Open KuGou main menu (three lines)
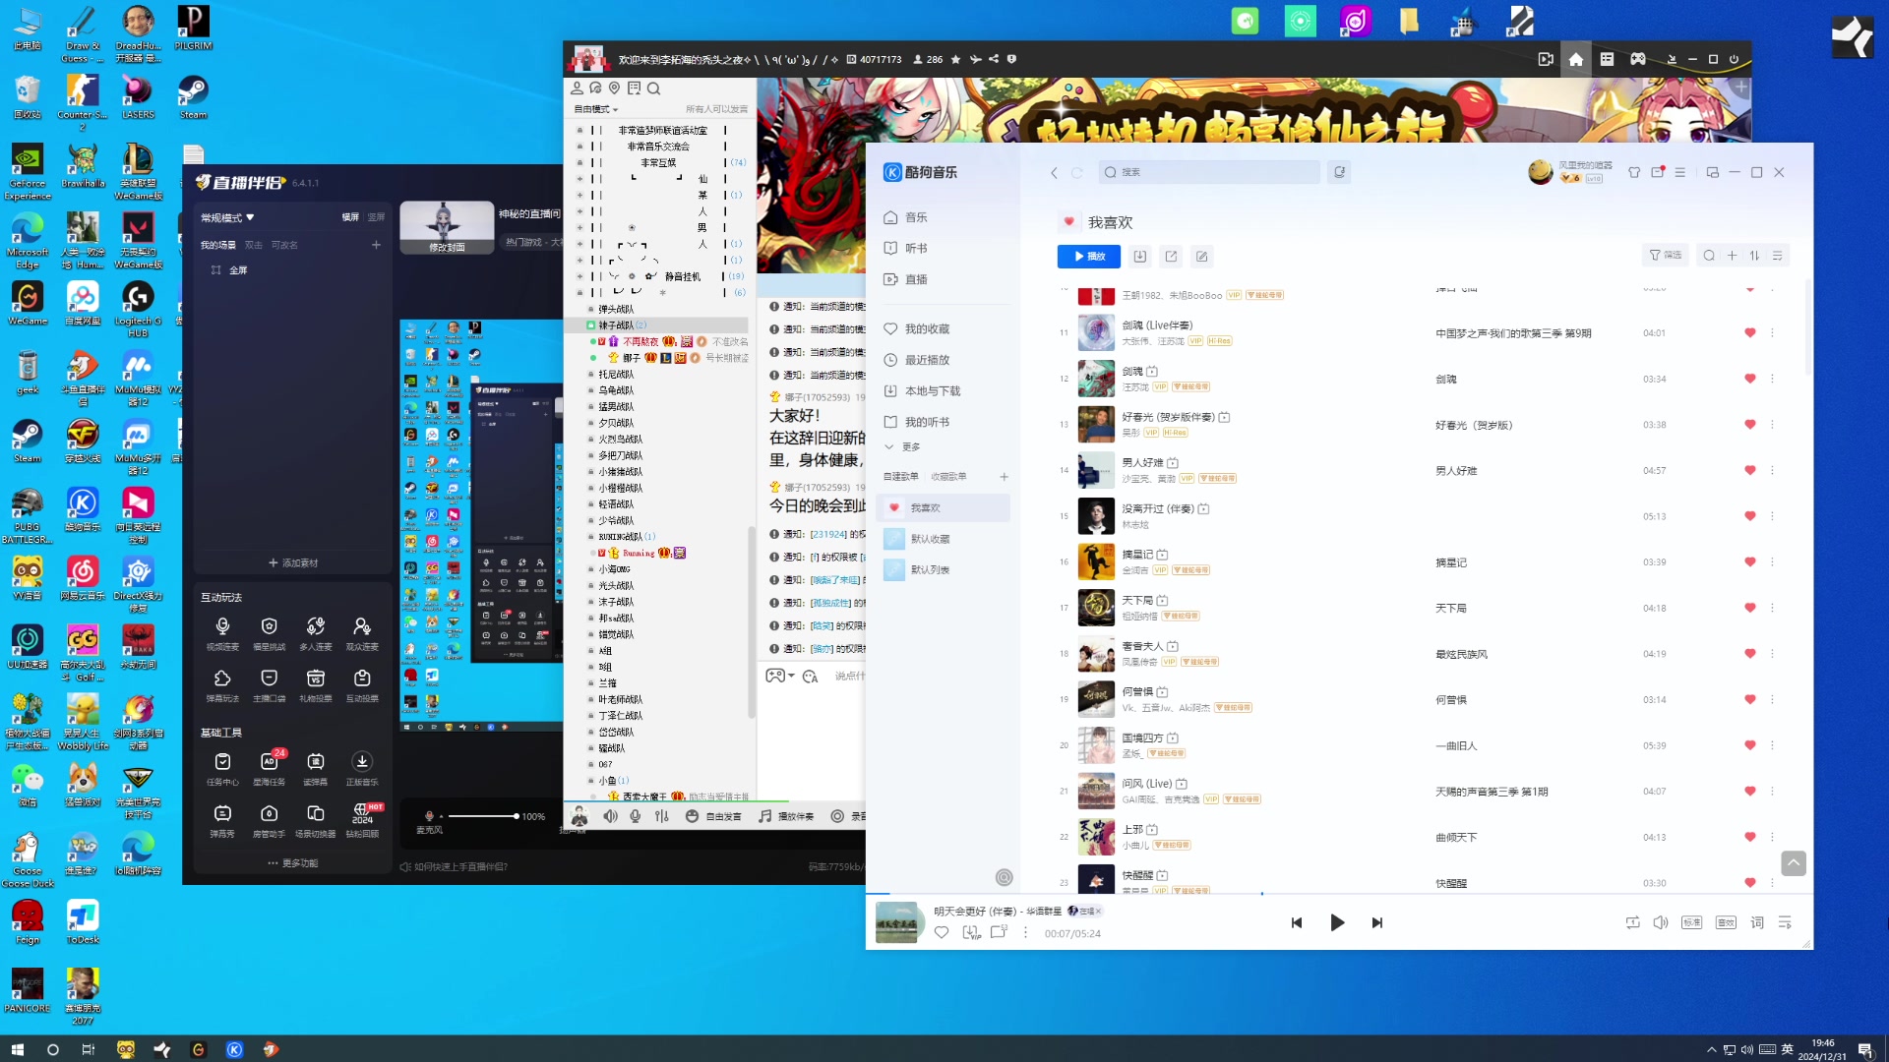 pyautogui.click(x=1680, y=172)
